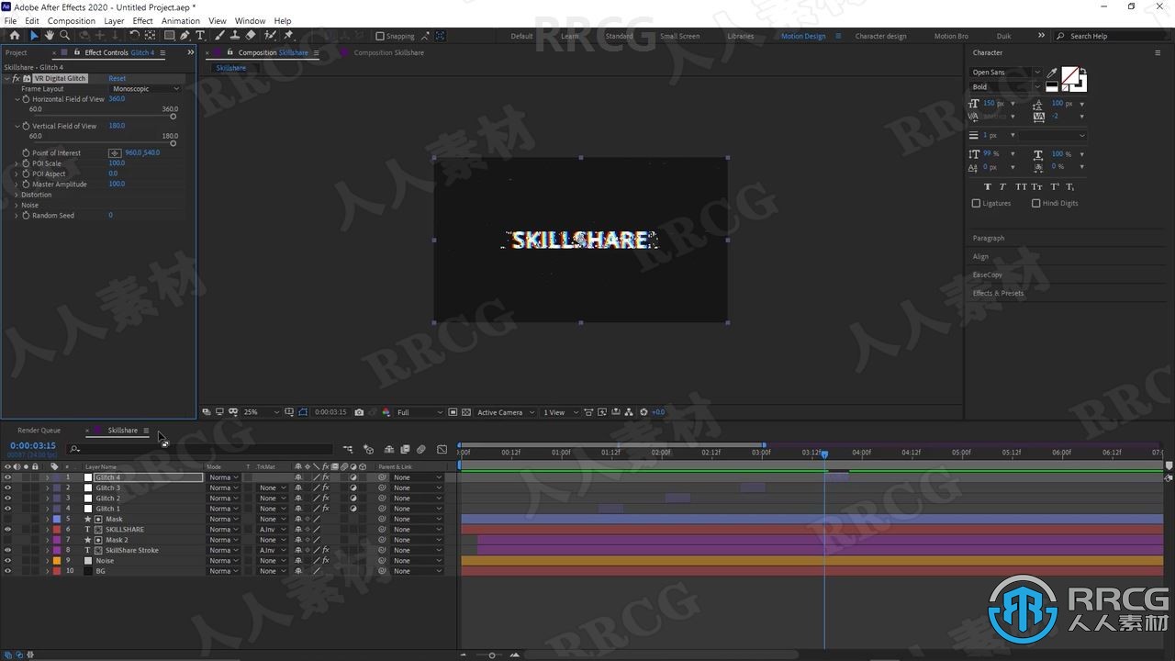Screen dimensions: 1175x661
Task: Open the File menu
Action: [x=10, y=20]
